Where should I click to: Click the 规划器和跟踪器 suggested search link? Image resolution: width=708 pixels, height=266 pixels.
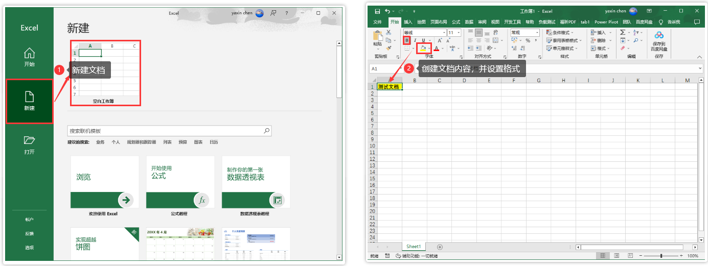click(142, 142)
